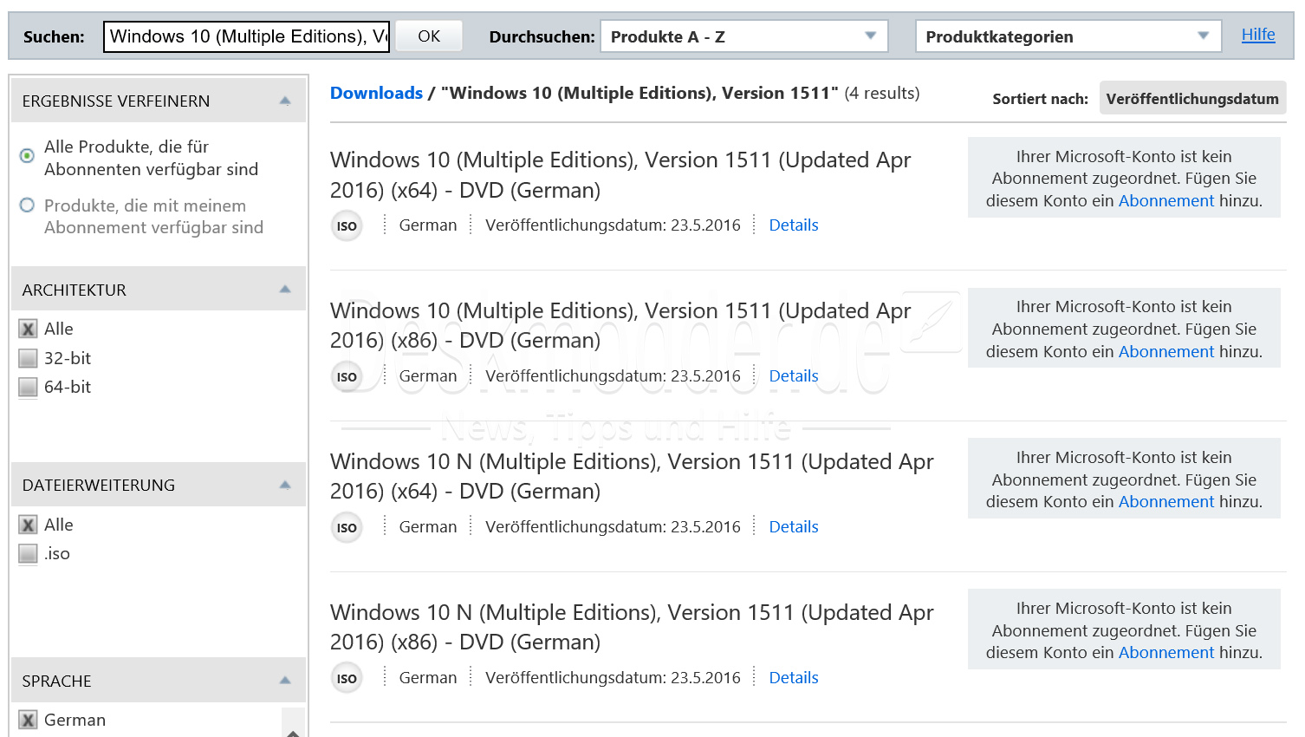
Task: Toggle the German language checkbox
Action: (x=29, y=721)
